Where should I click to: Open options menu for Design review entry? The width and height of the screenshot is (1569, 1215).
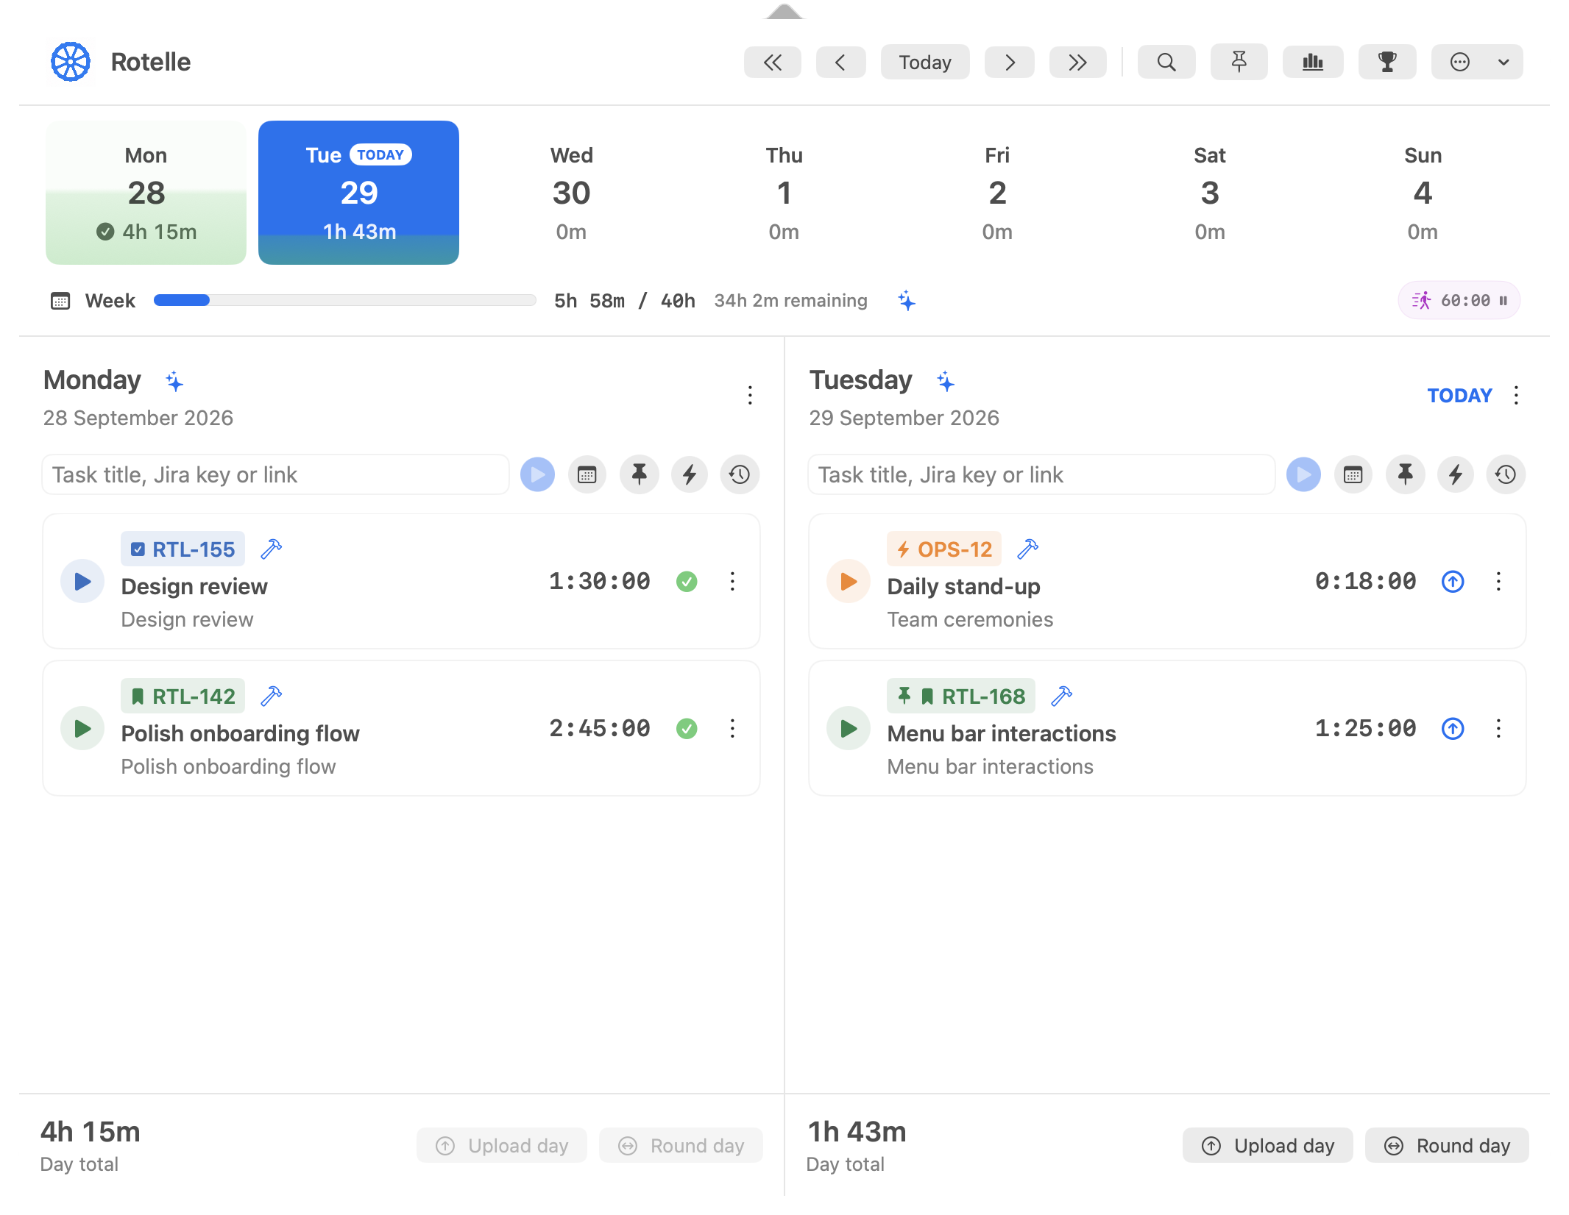pos(732,582)
